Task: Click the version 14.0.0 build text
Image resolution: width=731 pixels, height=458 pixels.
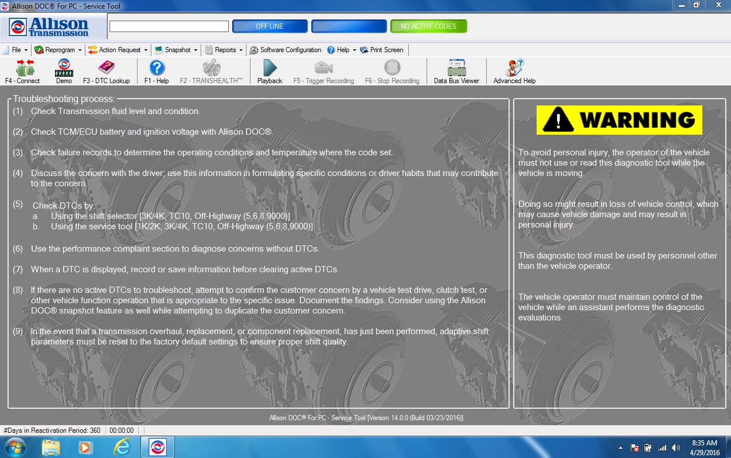Action: 366,418
